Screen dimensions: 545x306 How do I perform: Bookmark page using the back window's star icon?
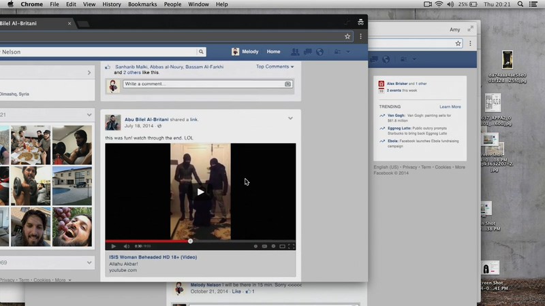(458, 44)
